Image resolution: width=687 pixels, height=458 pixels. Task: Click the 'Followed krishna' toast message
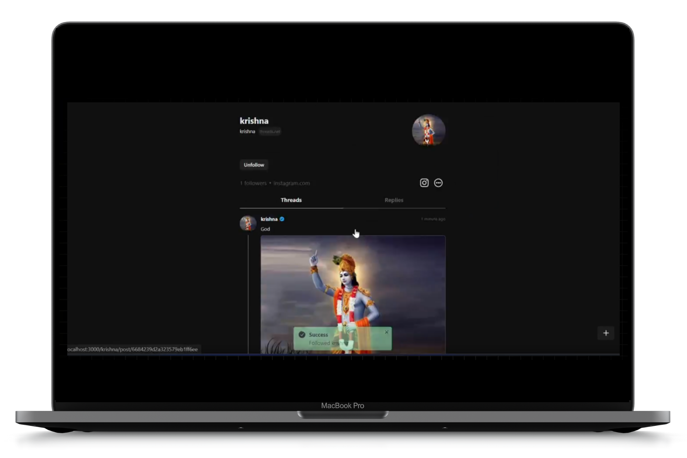pyautogui.click(x=328, y=343)
